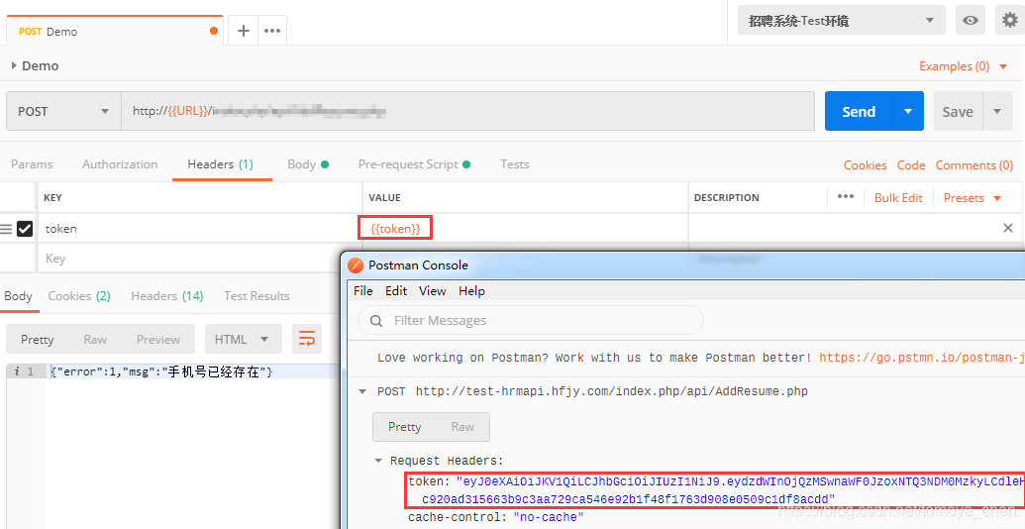Expand the Demo request description arrow
Image resolution: width=1025 pixels, height=529 pixels.
point(14,65)
